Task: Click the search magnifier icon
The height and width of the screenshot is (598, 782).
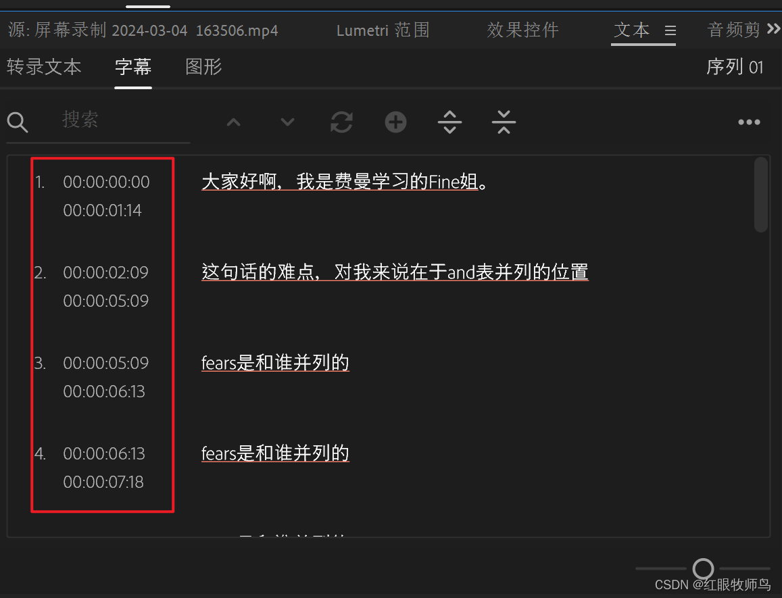Action: [18, 122]
